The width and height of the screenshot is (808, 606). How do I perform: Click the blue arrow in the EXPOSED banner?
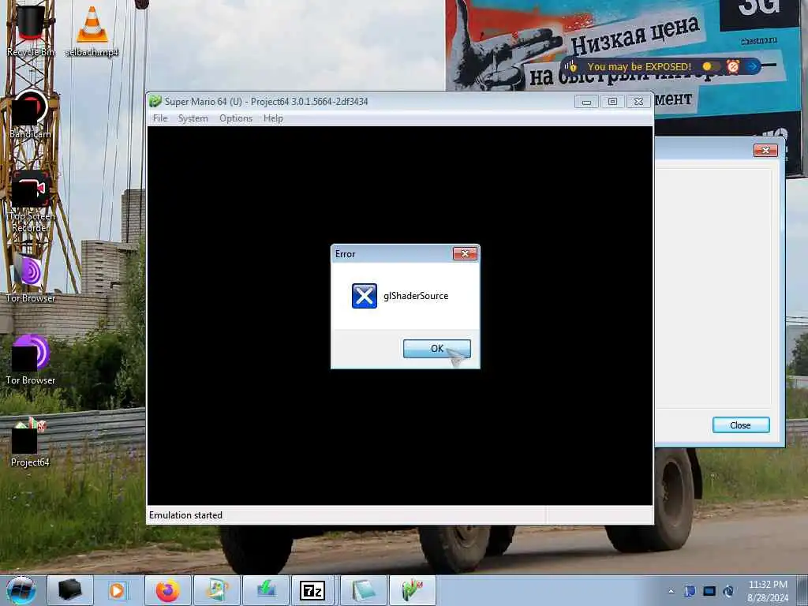click(752, 66)
